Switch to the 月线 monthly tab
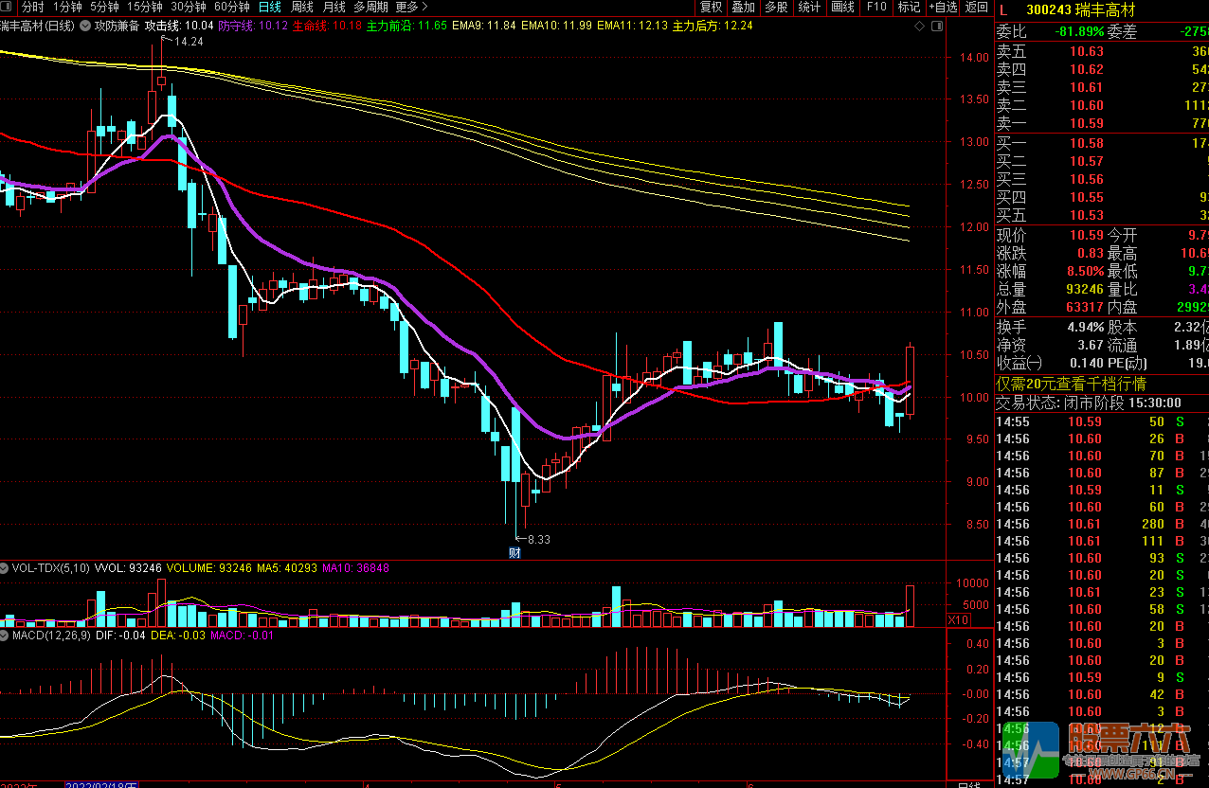The width and height of the screenshot is (1209, 788). [334, 7]
